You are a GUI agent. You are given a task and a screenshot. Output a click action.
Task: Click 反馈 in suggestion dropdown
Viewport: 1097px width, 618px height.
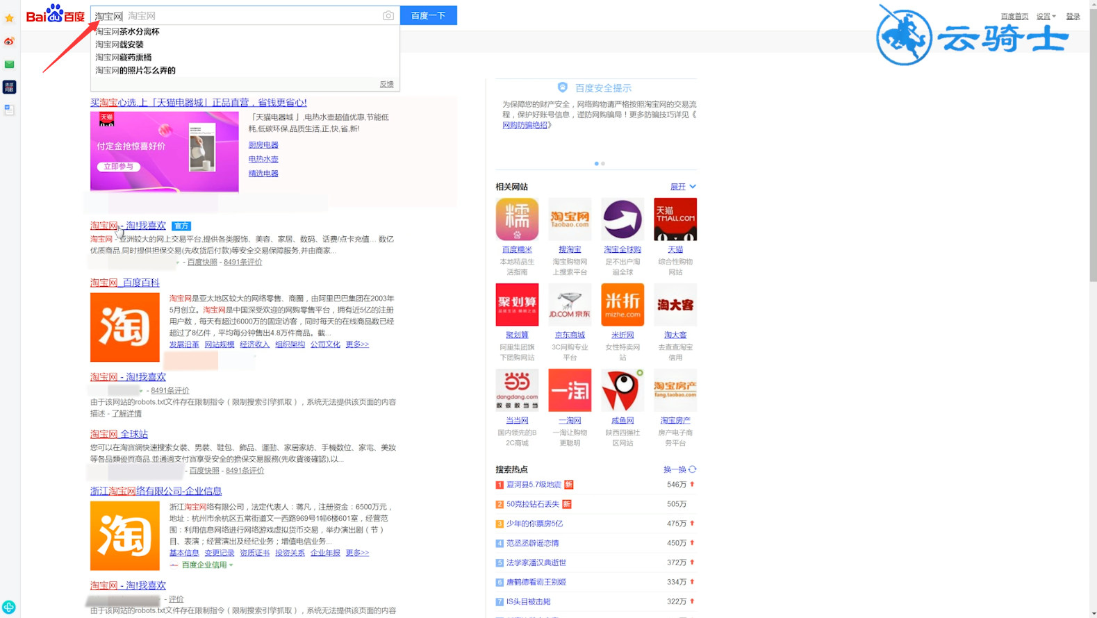387,84
